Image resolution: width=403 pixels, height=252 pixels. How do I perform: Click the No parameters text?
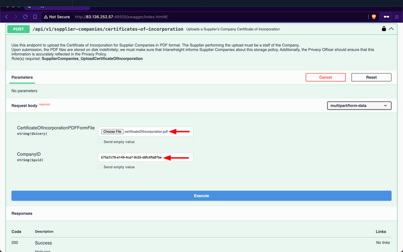[x=24, y=91]
